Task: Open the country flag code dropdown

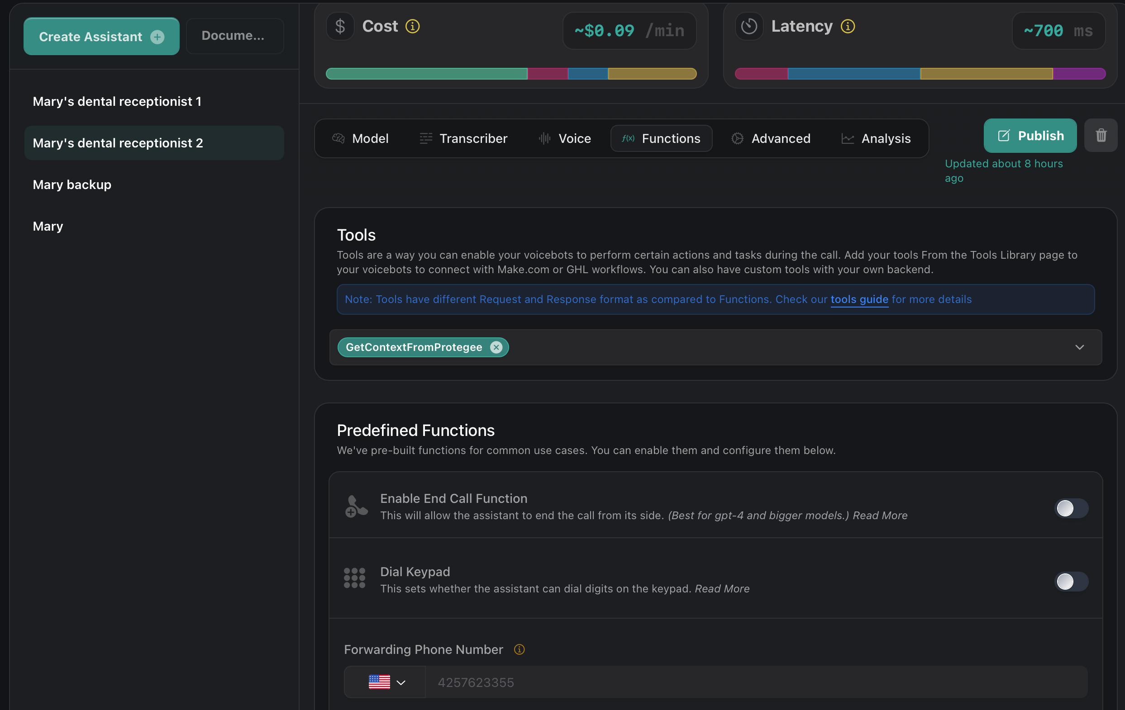Action: click(386, 682)
